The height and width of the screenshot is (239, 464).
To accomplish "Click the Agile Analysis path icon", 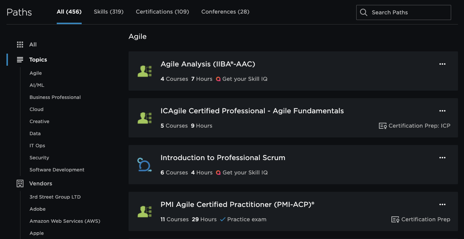I will point(144,71).
